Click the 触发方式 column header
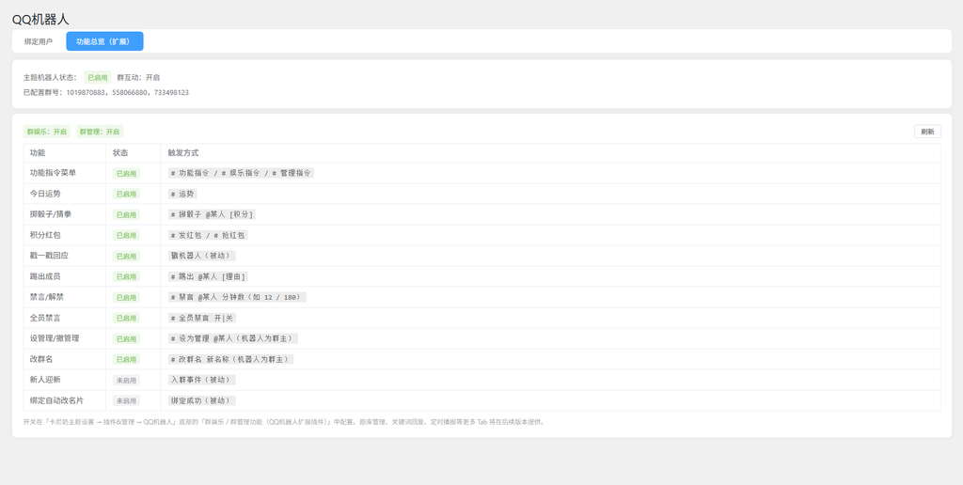Image resolution: width=963 pixels, height=485 pixels. (x=183, y=153)
